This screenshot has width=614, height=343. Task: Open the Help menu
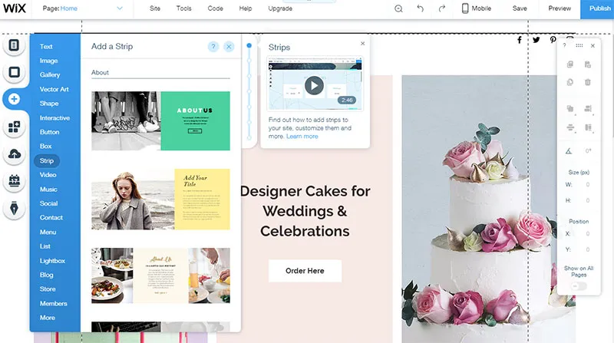point(246,8)
